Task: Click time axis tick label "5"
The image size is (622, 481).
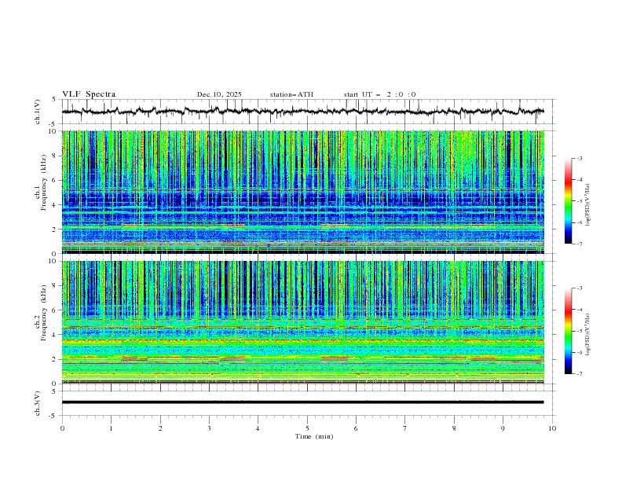Action: point(307,428)
